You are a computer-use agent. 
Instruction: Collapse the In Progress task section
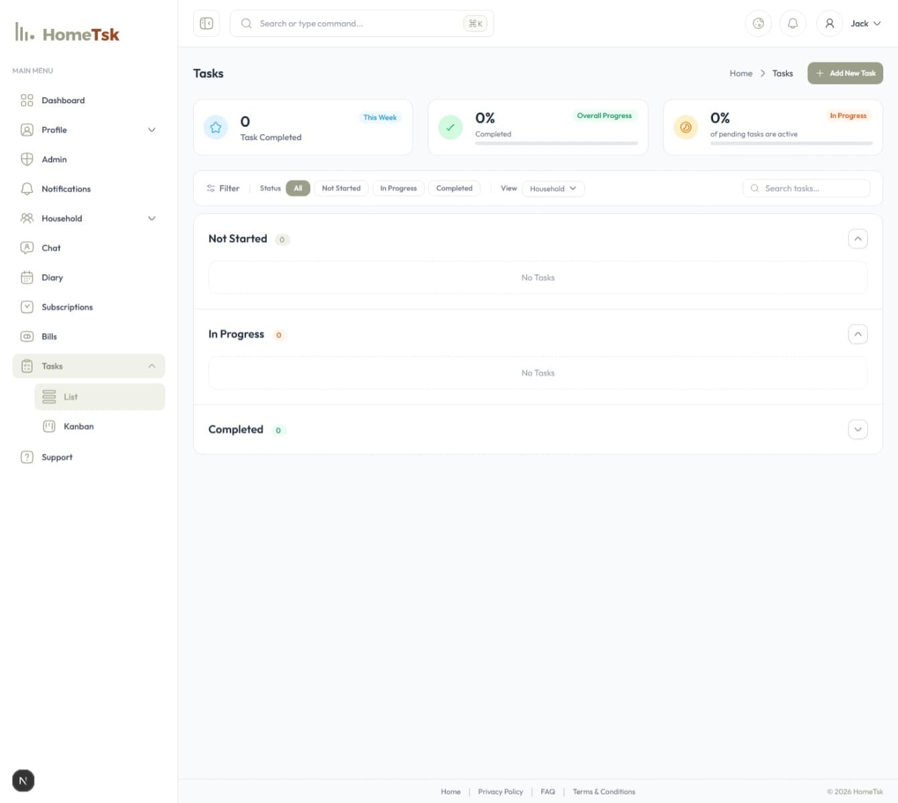click(x=857, y=334)
